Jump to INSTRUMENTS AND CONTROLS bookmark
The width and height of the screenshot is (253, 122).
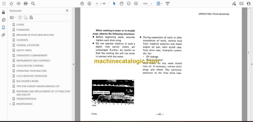click(33, 61)
